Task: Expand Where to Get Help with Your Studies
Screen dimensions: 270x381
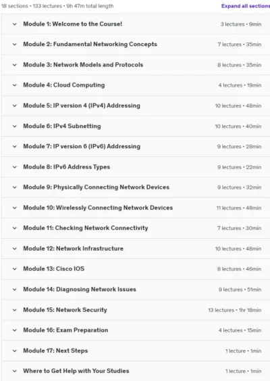Action: click(x=136, y=371)
